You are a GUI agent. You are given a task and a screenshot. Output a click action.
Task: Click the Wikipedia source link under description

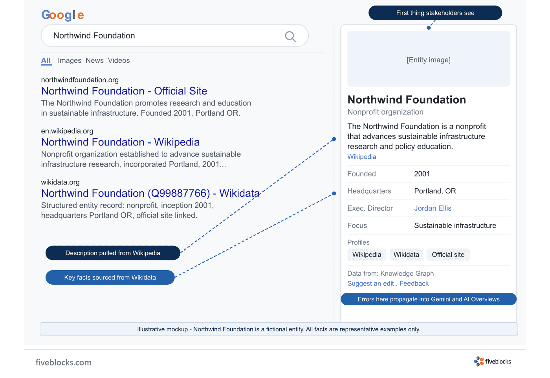click(362, 157)
